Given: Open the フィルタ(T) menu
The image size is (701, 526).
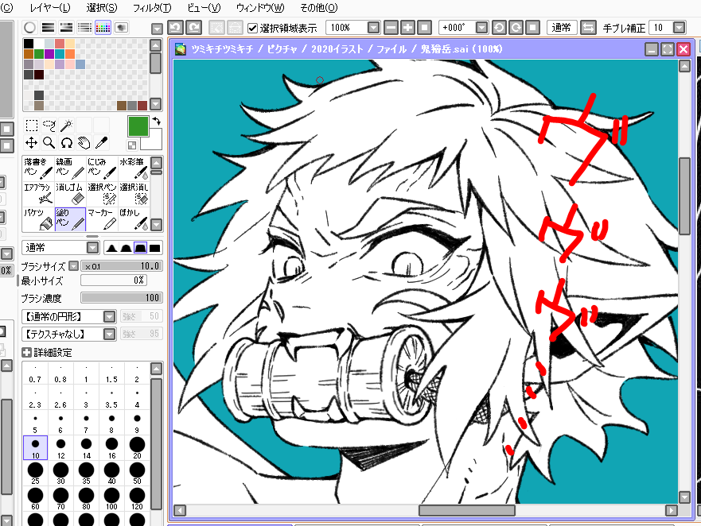Looking at the screenshot, I should tap(152, 8).
